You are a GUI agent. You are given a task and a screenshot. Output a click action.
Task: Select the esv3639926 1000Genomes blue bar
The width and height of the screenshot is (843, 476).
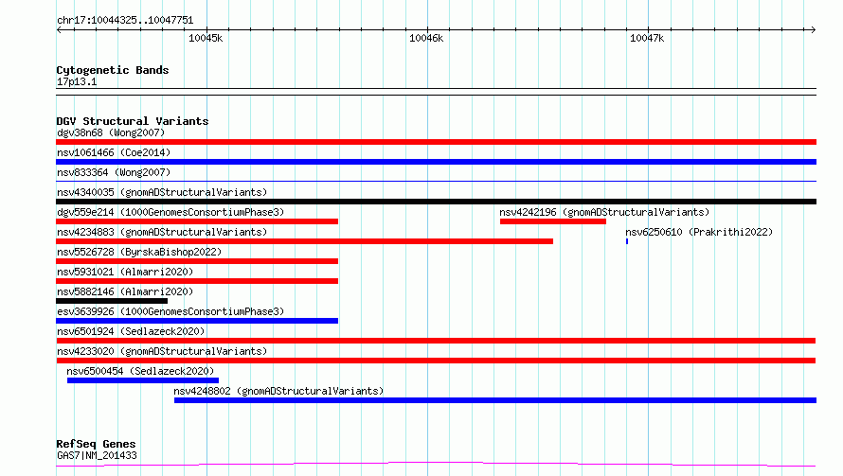coord(197,321)
